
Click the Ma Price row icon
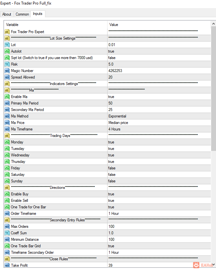pyautogui.click(x=7, y=123)
